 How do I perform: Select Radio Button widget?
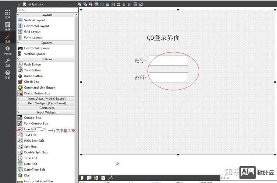tap(46, 76)
